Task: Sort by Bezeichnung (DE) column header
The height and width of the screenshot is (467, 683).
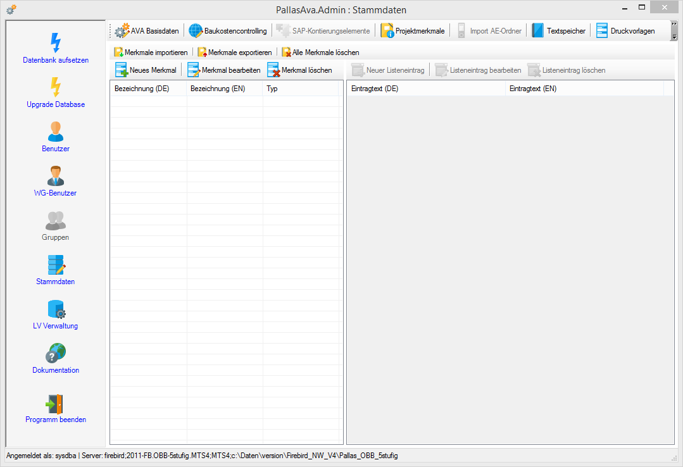Action: 149,89
